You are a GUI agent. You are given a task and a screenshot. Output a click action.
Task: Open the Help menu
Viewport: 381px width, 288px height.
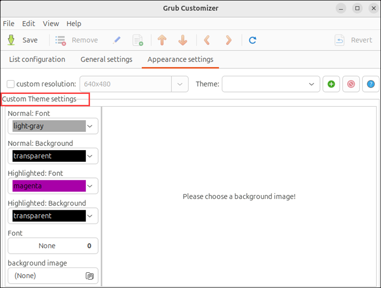click(74, 23)
